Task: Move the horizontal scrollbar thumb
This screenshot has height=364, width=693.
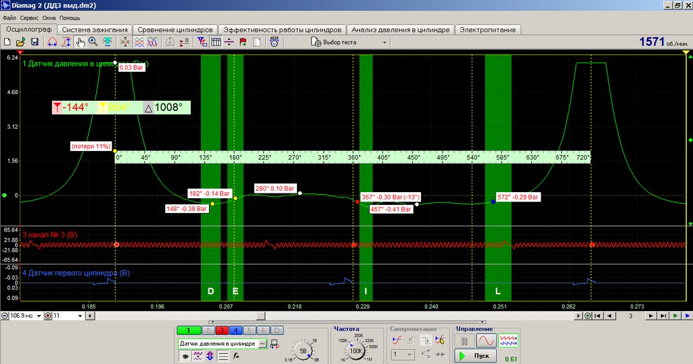Action: (261, 316)
